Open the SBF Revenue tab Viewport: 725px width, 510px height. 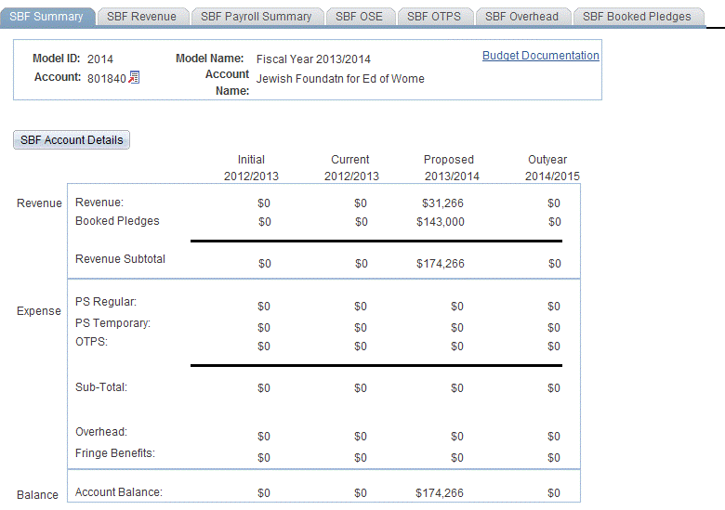click(x=141, y=17)
